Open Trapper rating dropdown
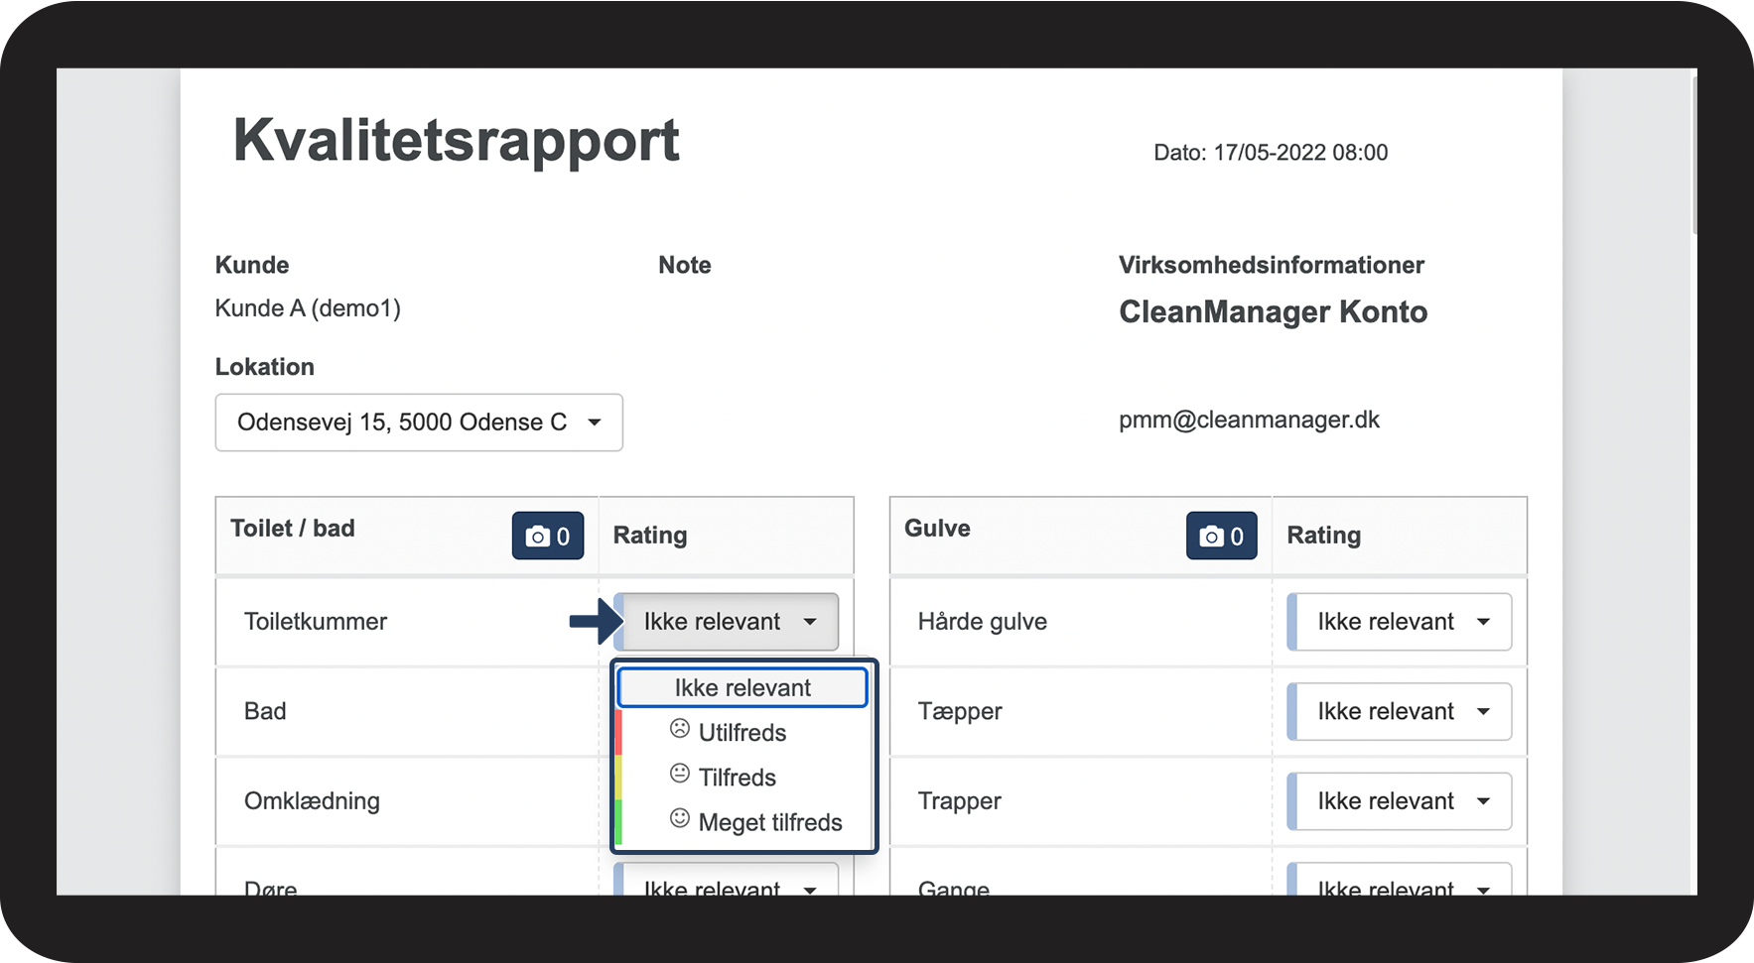 (x=1400, y=801)
